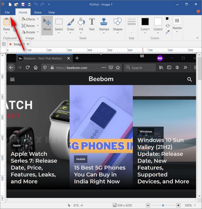Select the Shapes tool

coord(118,22)
